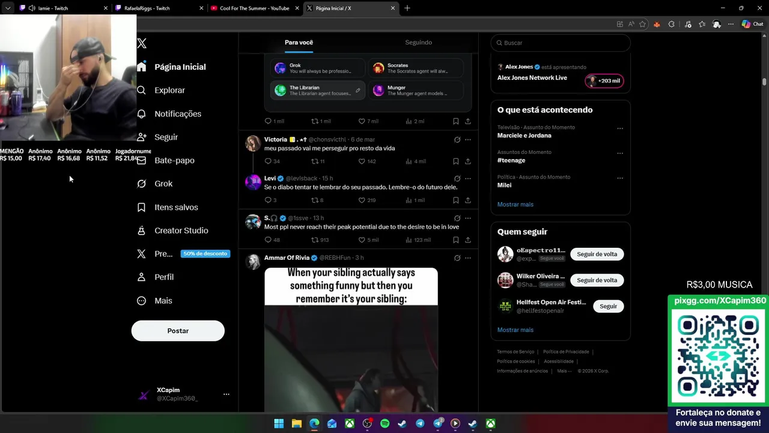The height and width of the screenshot is (433, 769).
Task: Open Copilot Chat in browser toolbar
Action: [x=753, y=24]
